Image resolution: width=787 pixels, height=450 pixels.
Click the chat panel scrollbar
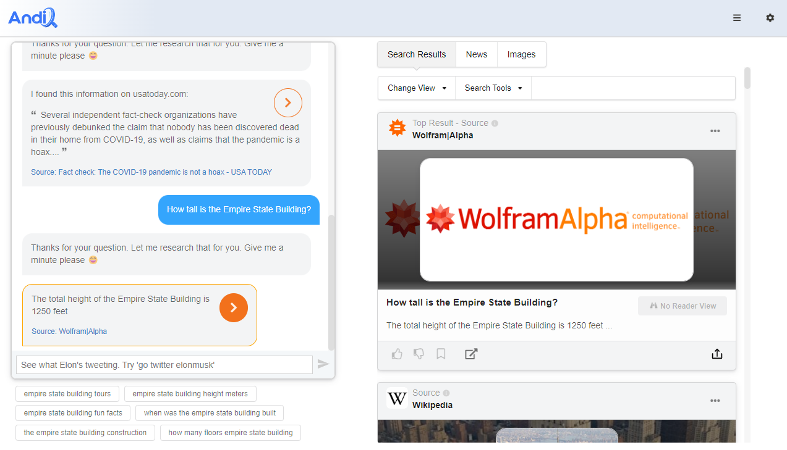pyautogui.click(x=331, y=282)
